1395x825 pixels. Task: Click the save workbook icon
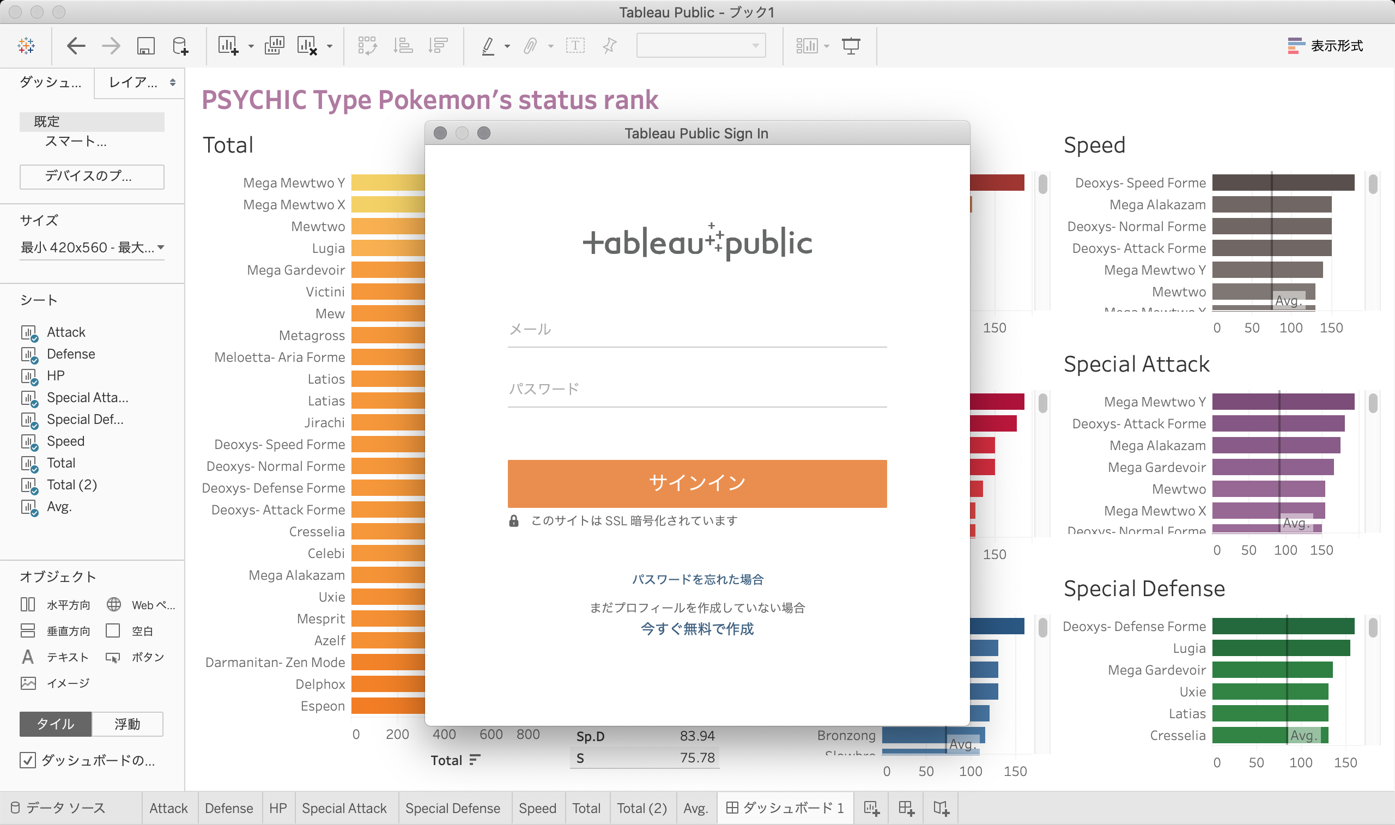pyautogui.click(x=145, y=46)
